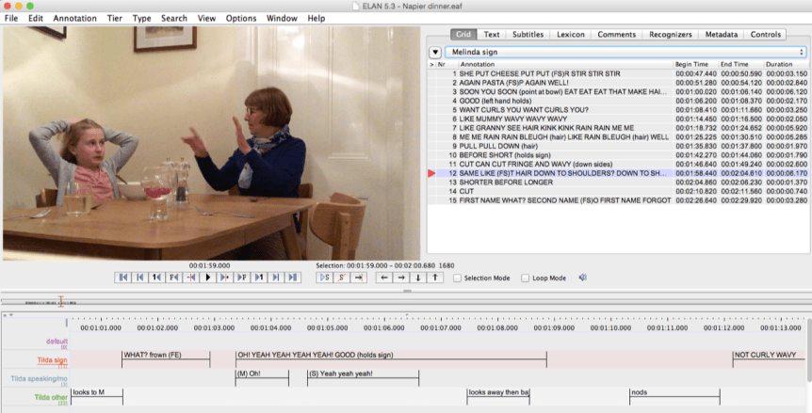Enable Selection Mode checkbox
812x413 pixels.
pyautogui.click(x=458, y=278)
